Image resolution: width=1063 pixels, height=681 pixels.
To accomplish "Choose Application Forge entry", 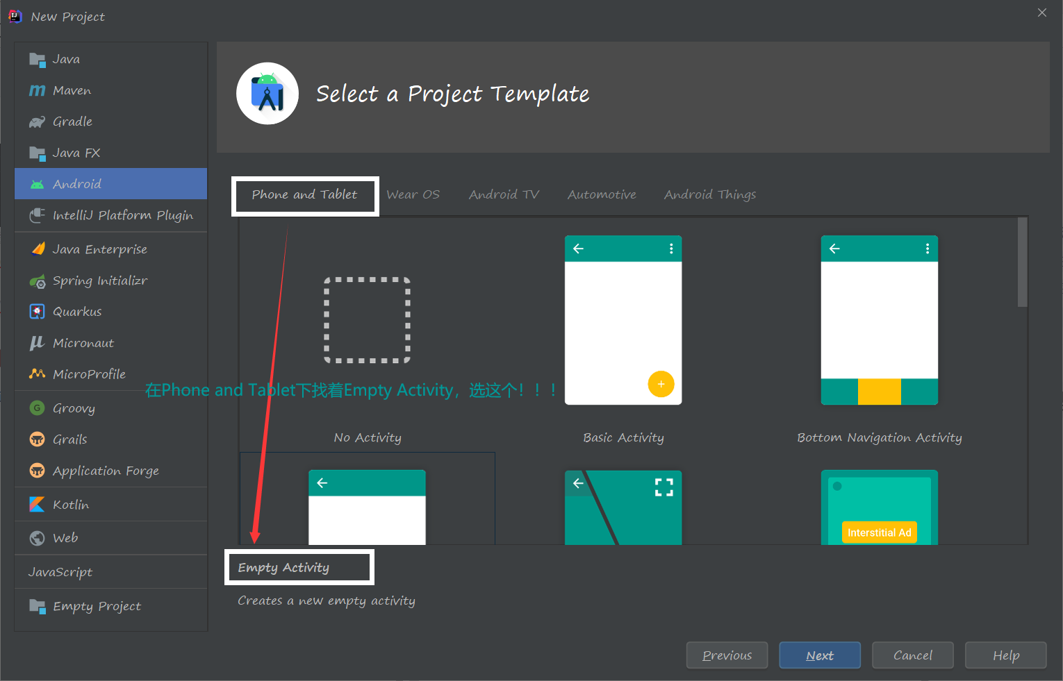I will (x=111, y=471).
